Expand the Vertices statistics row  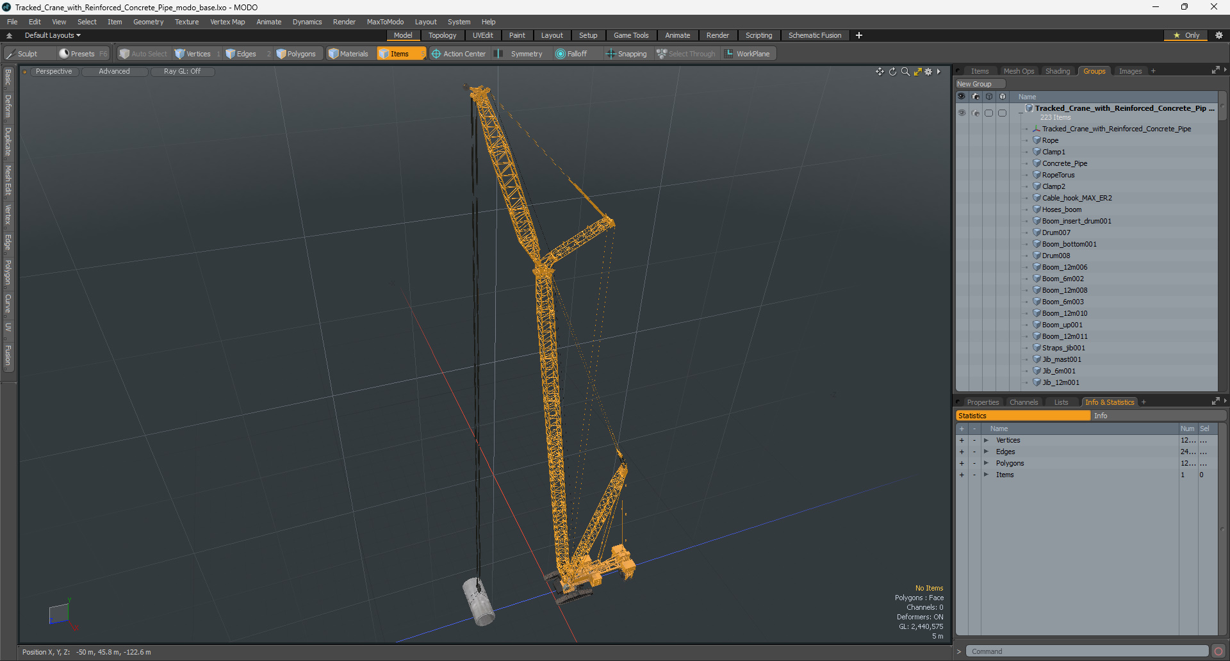pyautogui.click(x=986, y=440)
